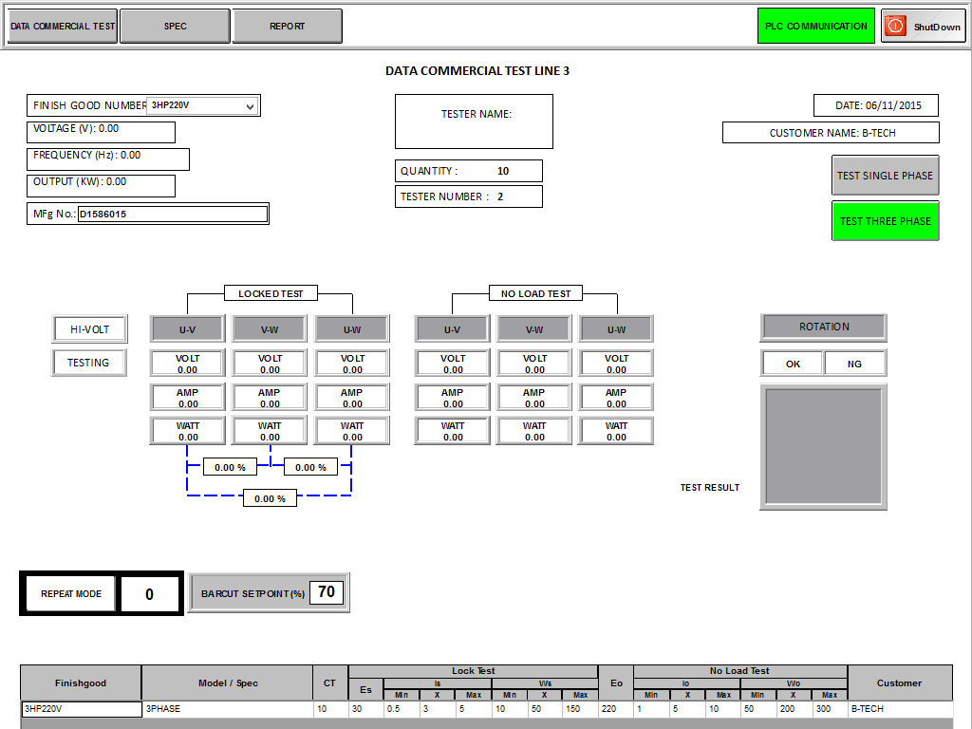Select rotation NG option

[x=855, y=364]
